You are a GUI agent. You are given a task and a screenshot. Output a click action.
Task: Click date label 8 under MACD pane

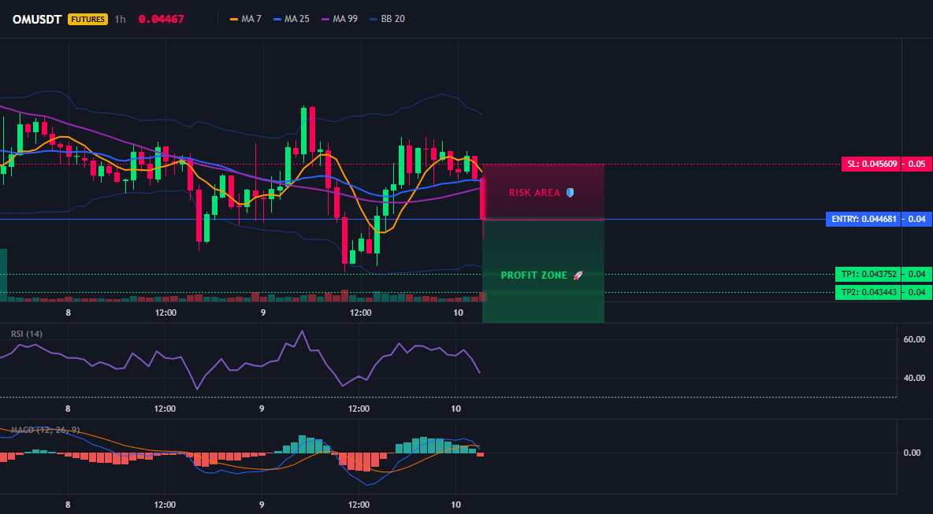(x=68, y=505)
